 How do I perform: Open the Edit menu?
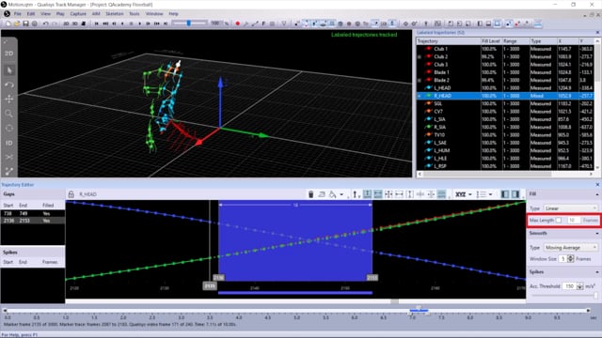pos(31,14)
